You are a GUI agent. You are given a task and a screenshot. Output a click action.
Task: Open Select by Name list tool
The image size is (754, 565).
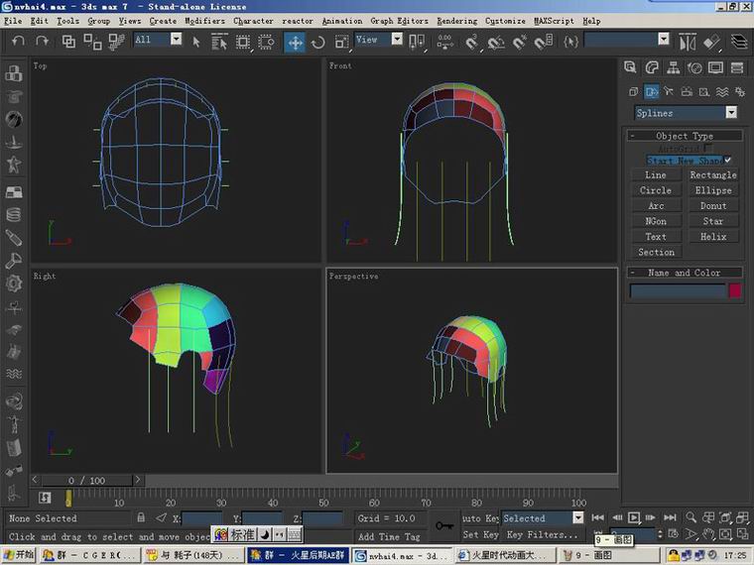point(219,43)
